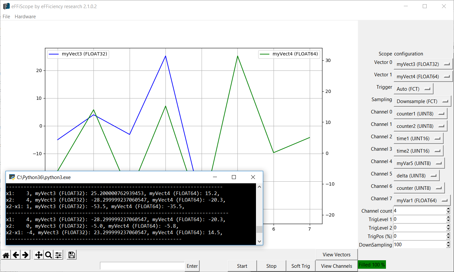Click the Enter button
Screen dimensions: 454x272
[192, 266]
